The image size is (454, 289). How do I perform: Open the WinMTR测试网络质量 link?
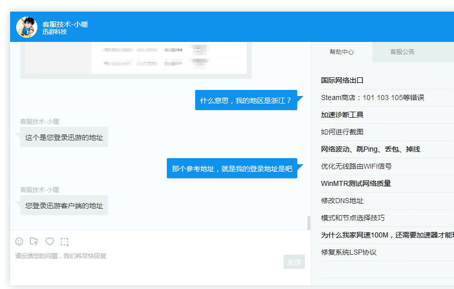tap(356, 183)
